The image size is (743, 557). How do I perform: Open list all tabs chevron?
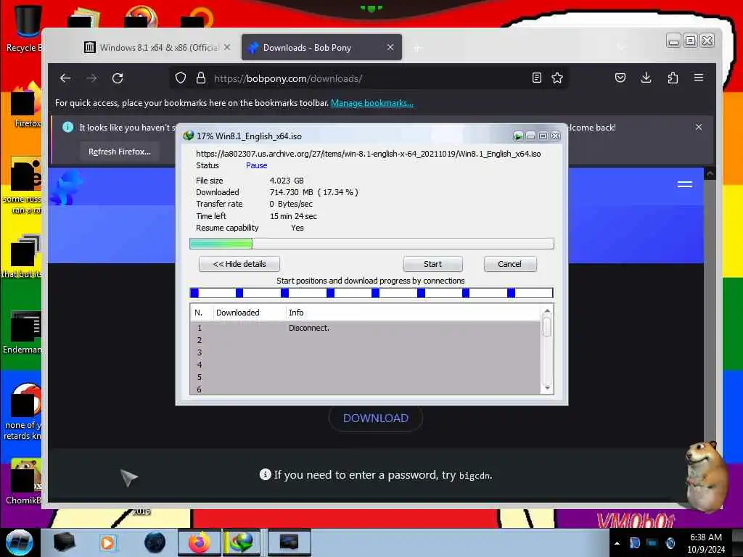point(621,47)
